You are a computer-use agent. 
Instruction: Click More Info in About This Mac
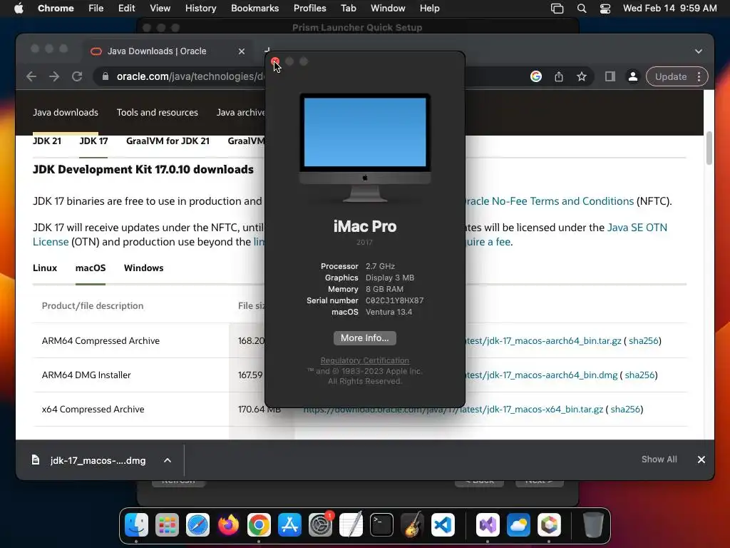click(364, 338)
